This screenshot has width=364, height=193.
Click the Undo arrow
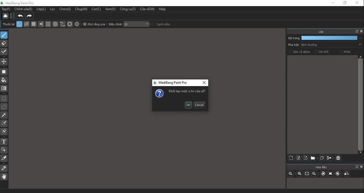[x=20, y=16]
